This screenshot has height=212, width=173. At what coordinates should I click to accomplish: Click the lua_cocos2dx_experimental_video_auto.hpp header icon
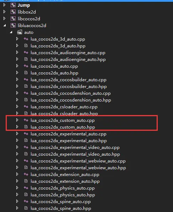click(x=26, y=154)
